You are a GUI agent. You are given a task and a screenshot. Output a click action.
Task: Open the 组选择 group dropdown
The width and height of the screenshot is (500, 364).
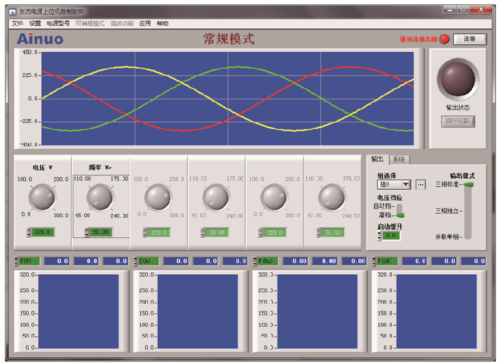coord(405,184)
